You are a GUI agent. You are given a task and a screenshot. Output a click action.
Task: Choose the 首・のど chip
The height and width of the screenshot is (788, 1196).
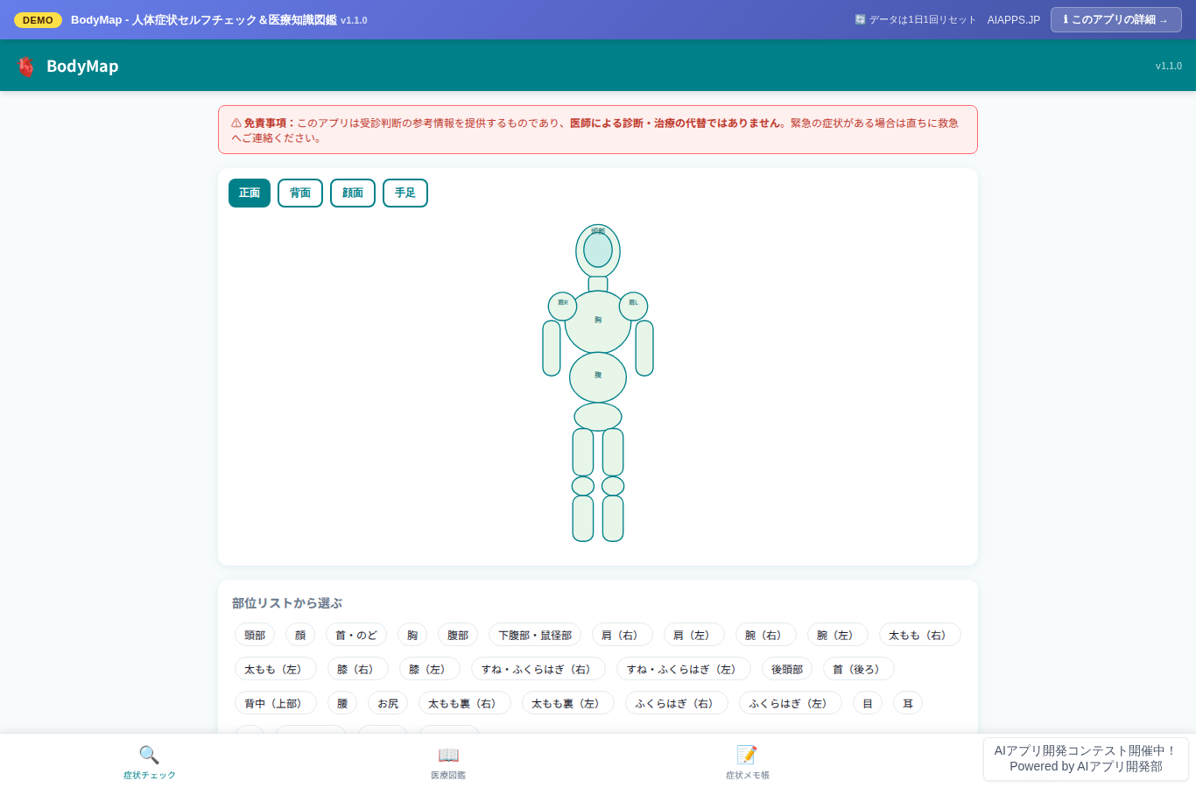pos(356,635)
